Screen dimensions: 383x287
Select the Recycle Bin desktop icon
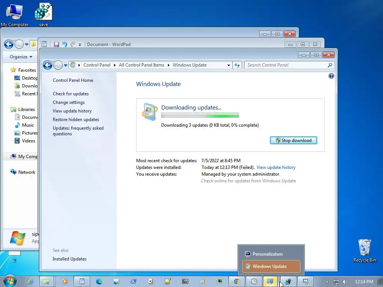click(364, 251)
